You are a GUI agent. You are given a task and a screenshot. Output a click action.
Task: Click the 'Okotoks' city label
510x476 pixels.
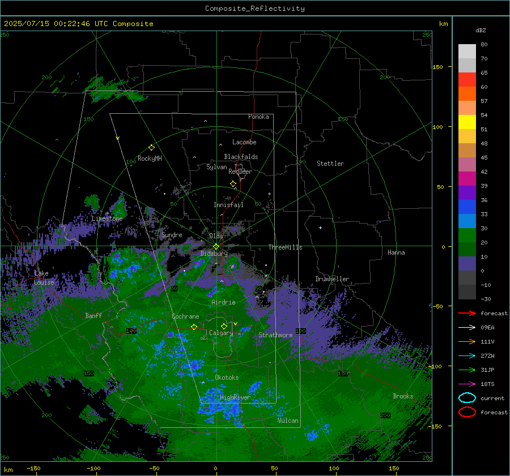pos(227,378)
